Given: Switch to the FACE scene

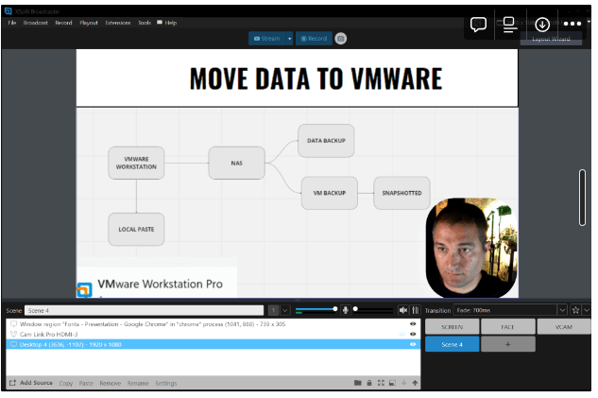Looking at the screenshot, I should coord(507,327).
